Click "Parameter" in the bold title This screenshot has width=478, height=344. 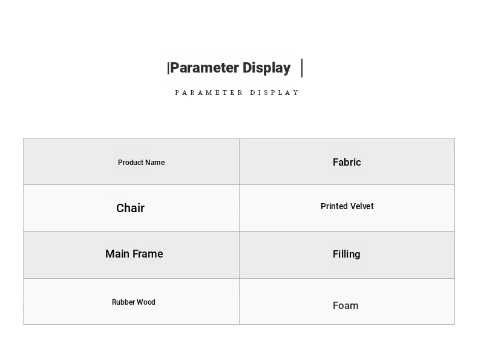point(205,68)
